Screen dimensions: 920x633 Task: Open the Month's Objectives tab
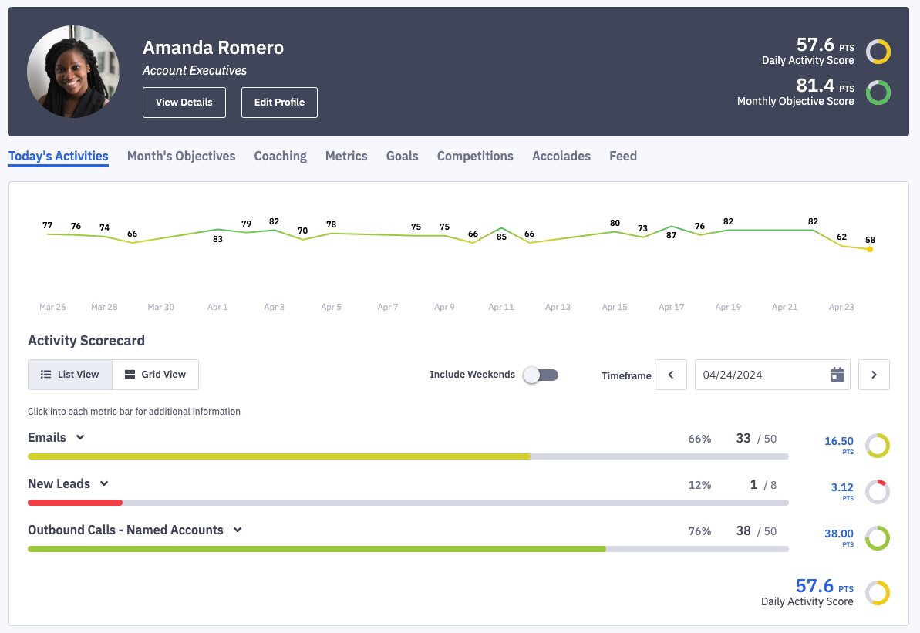click(x=181, y=156)
